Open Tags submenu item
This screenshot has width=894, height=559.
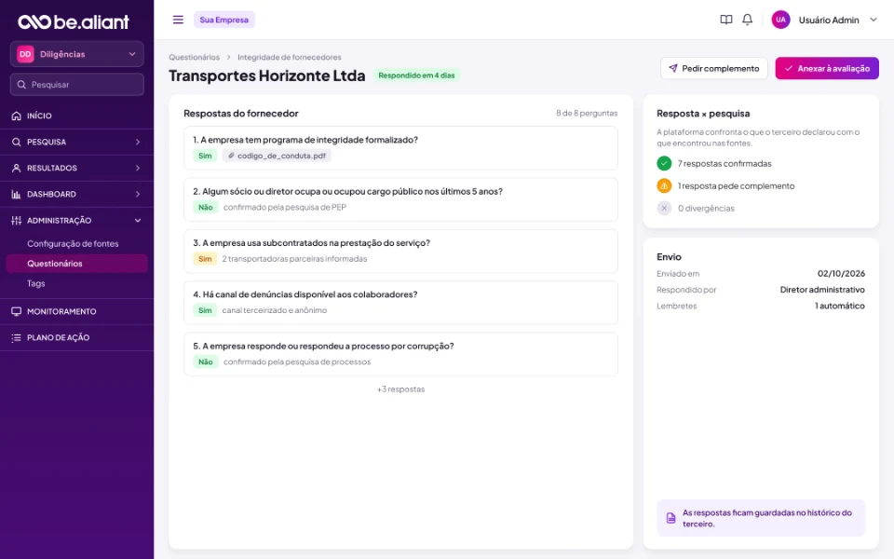pyautogui.click(x=36, y=283)
